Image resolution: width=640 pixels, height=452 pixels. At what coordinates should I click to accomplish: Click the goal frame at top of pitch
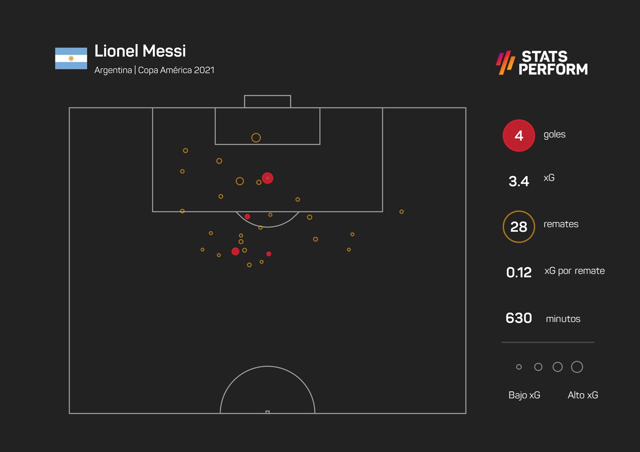267,101
